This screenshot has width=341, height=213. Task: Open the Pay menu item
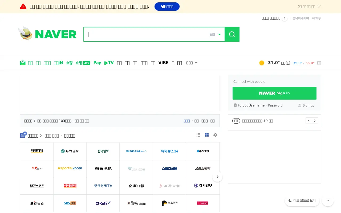point(97,63)
